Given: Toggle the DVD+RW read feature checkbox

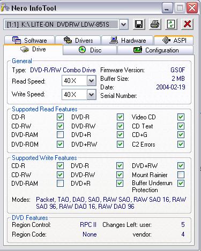Looking at the screenshot, I should pyautogui.click(x=120, y=144).
